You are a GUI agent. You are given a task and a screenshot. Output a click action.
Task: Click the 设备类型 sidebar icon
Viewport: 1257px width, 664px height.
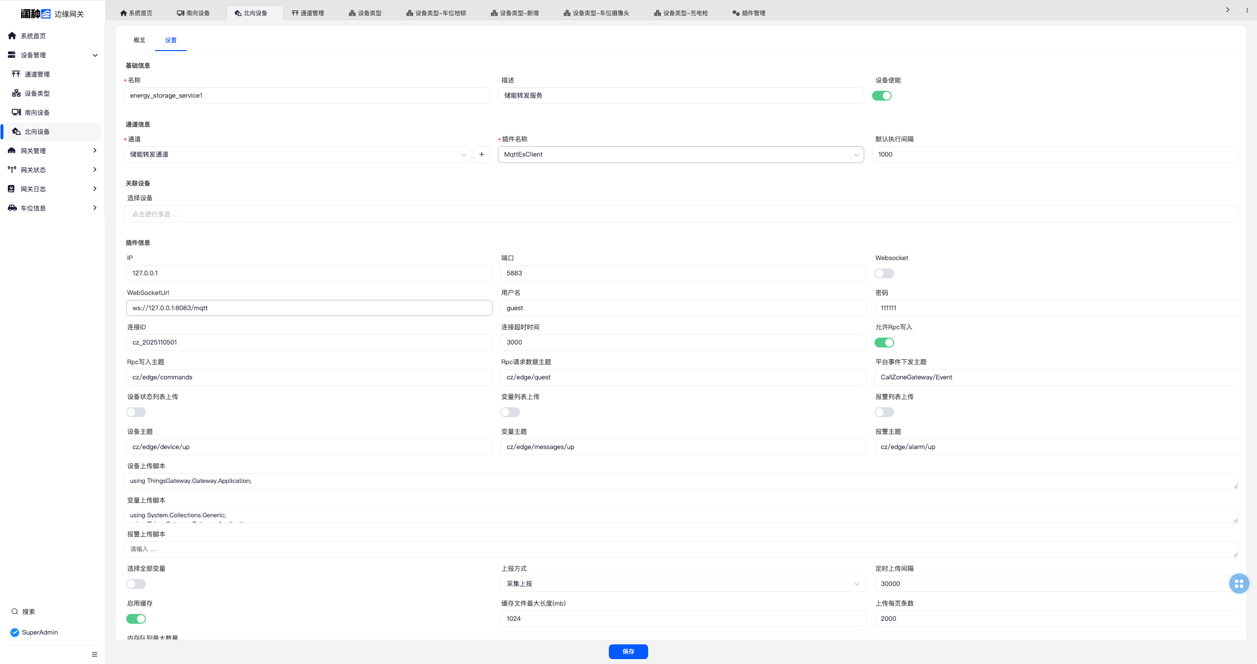click(16, 93)
